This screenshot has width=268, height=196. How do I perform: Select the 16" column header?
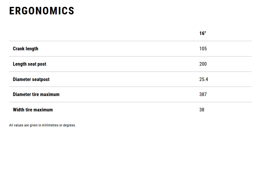point(203,33)
